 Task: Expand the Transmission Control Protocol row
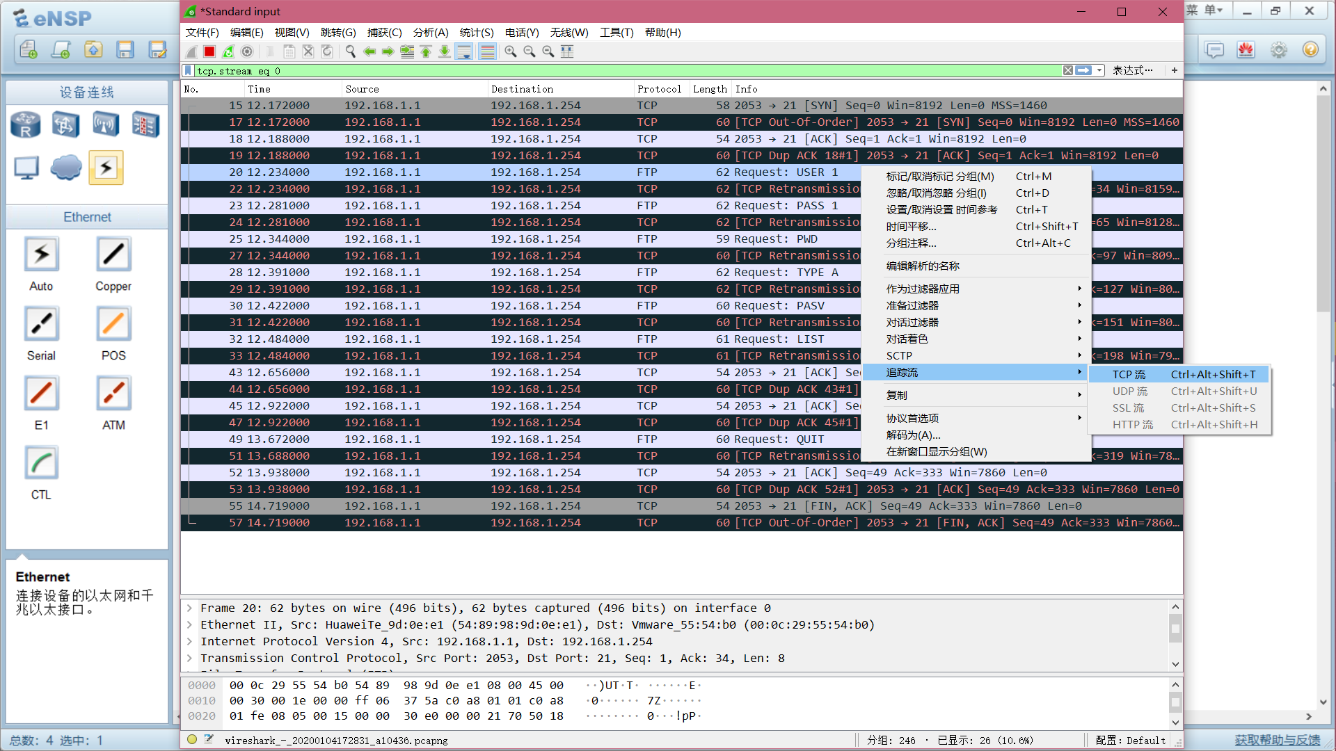click(x=189, y=659)
